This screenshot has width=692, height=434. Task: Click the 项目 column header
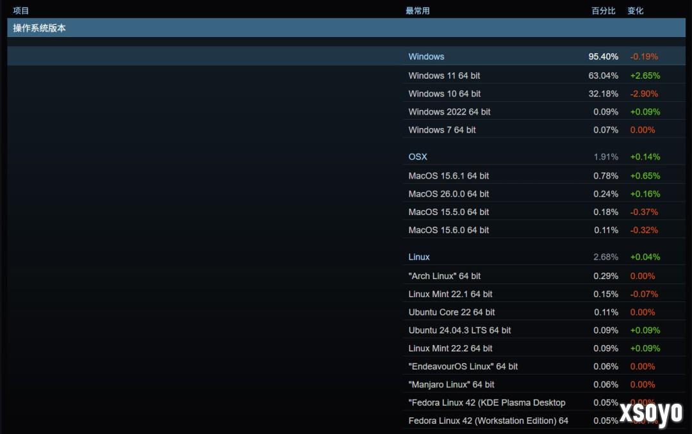point(21,10)
